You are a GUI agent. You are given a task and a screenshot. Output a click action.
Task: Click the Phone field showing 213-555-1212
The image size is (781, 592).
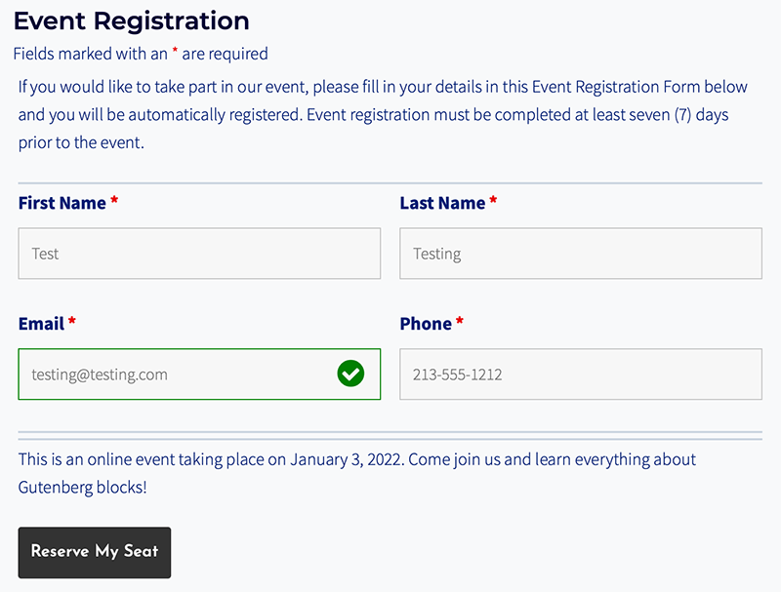pyautogui.click(x=580, y=374)
